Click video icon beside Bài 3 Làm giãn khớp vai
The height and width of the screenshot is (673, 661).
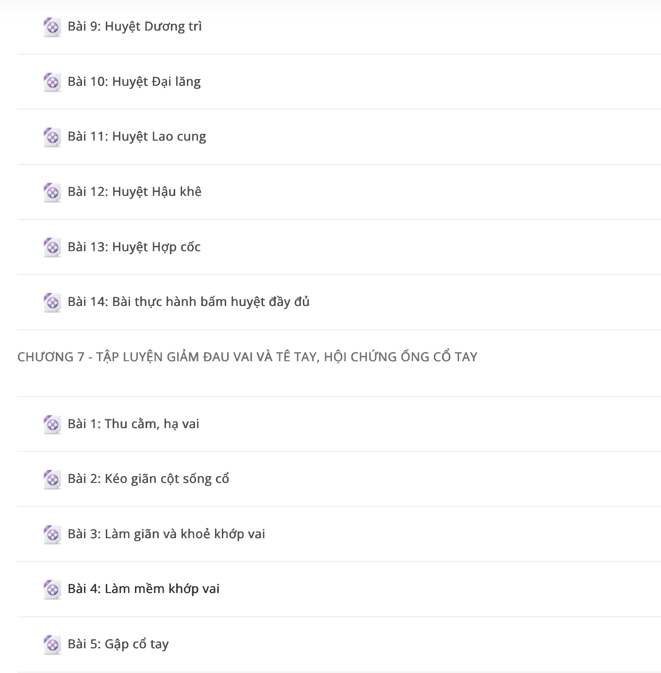pyautogui.click(x=52, y=534)
